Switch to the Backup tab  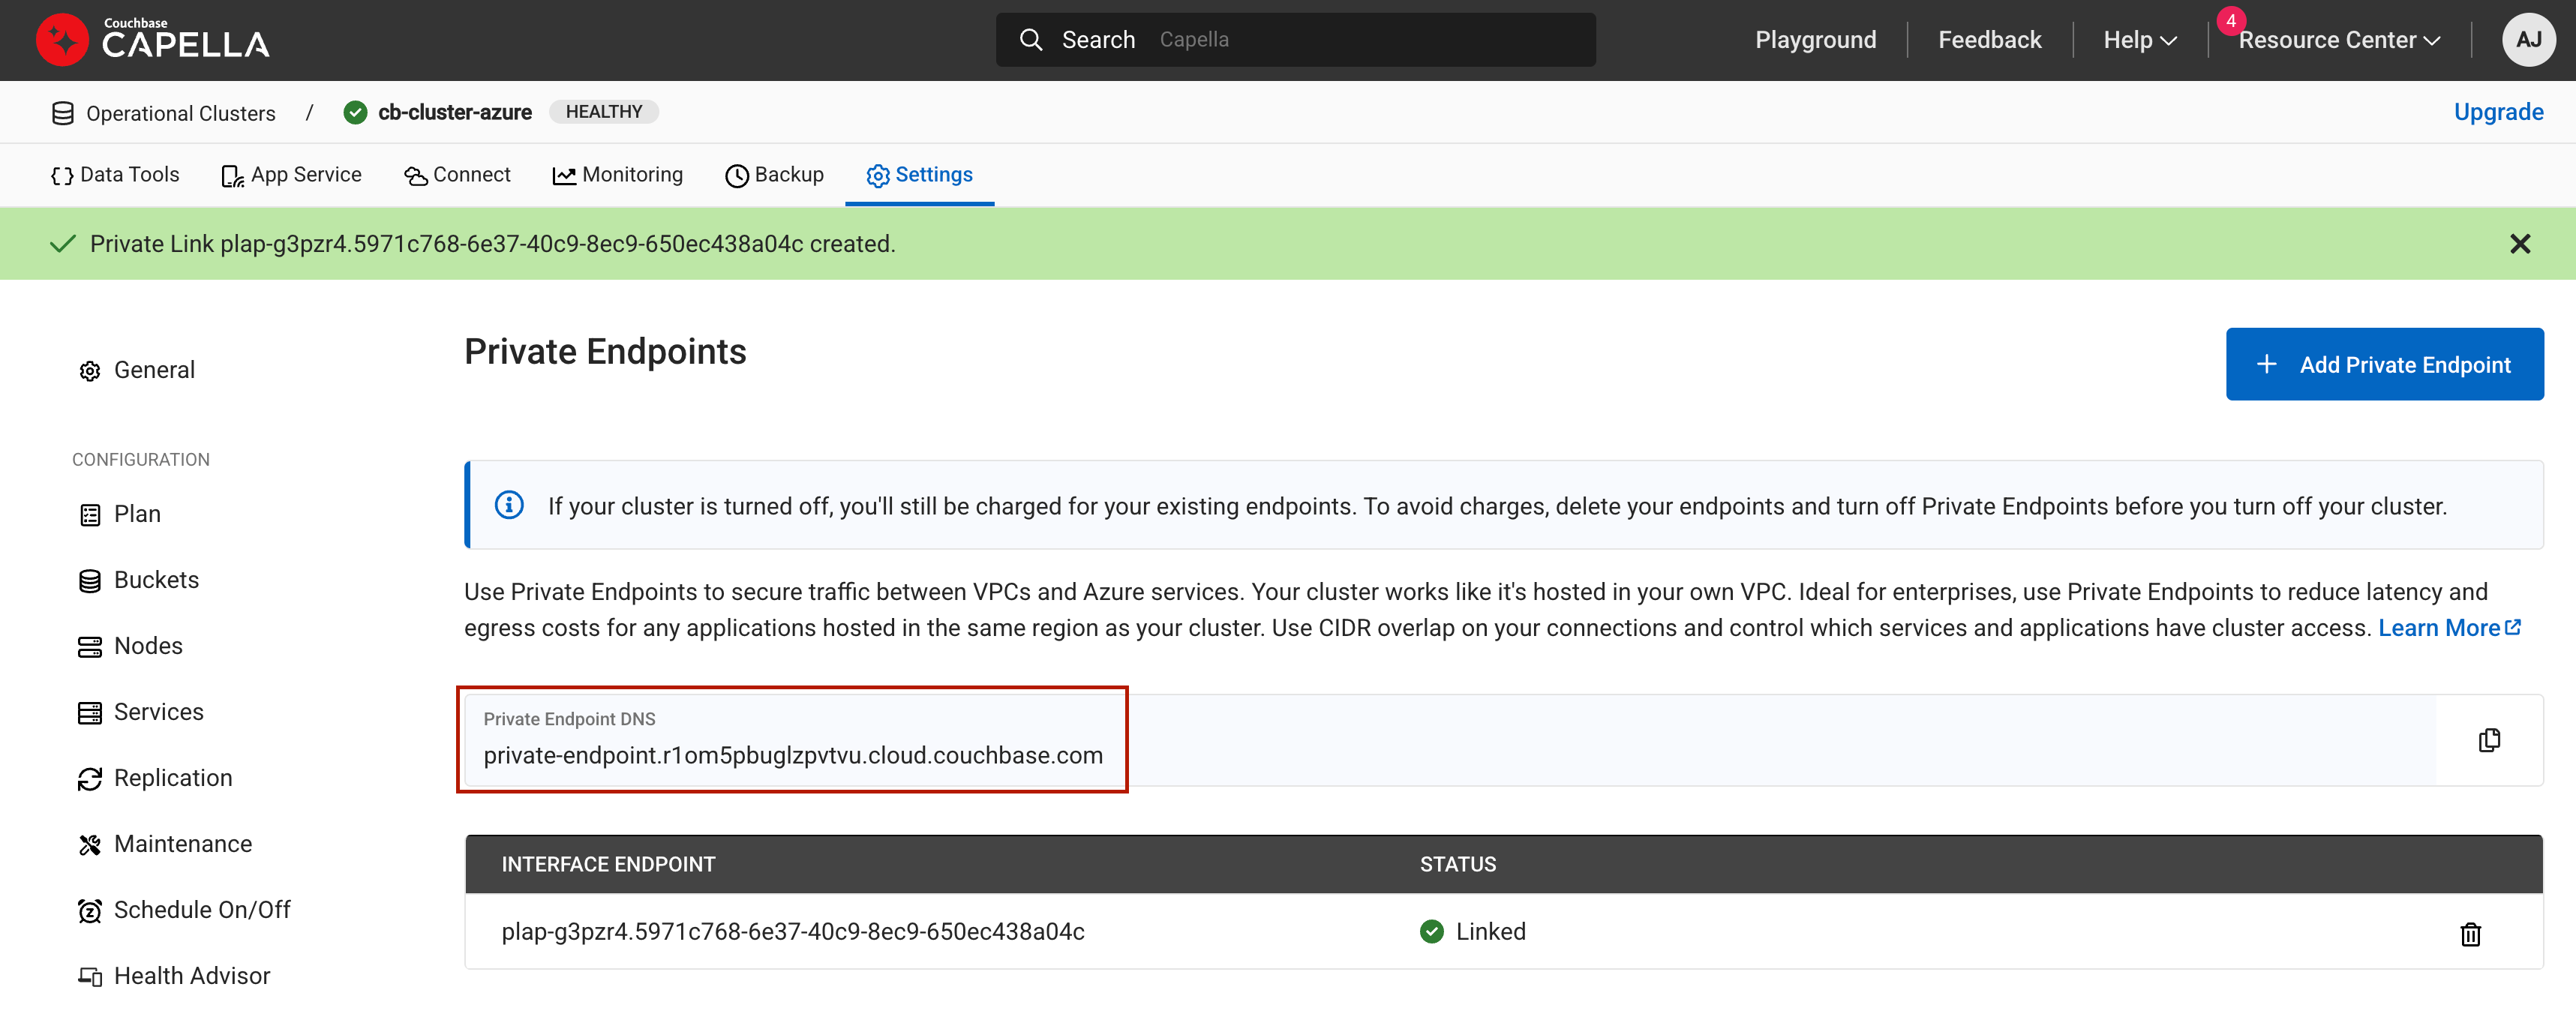click(775, 175)
